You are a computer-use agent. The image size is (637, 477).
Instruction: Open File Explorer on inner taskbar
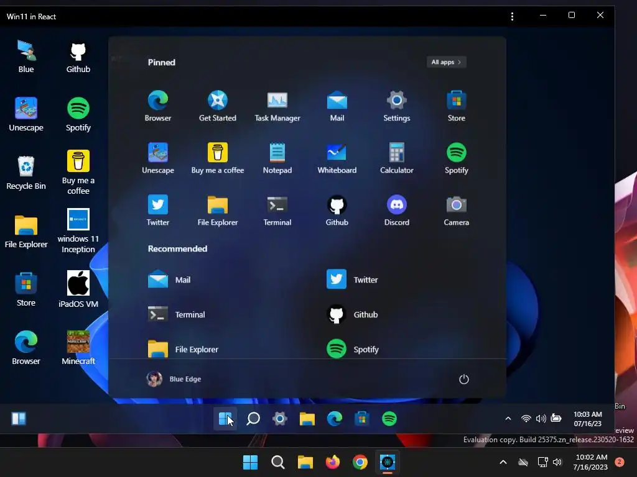click(307, 419)
